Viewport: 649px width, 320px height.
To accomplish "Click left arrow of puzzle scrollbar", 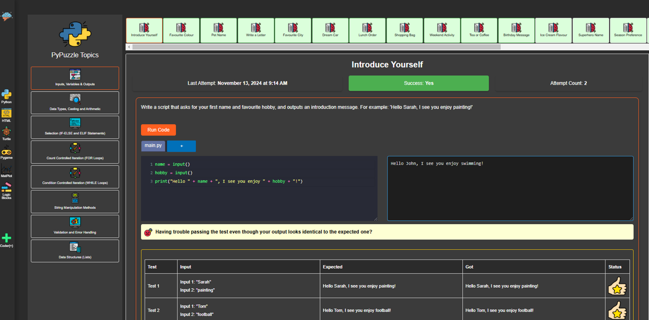I will tap(129, 47).
